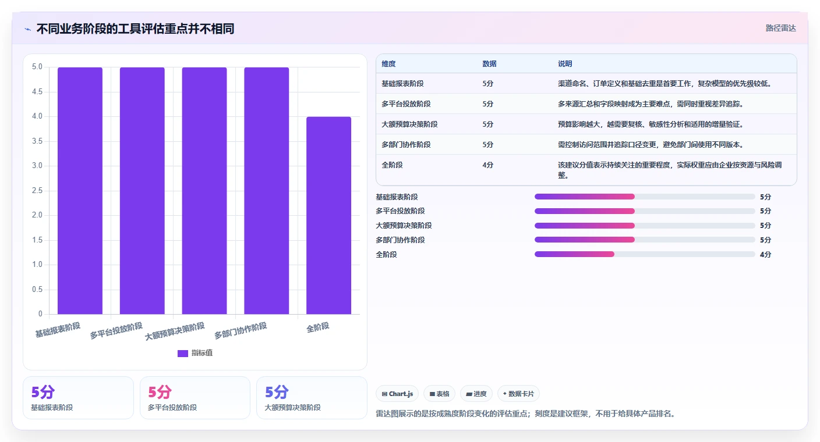Click the 多平台投放阶段 progress bar
820x442 pixels.
point(645,211)
